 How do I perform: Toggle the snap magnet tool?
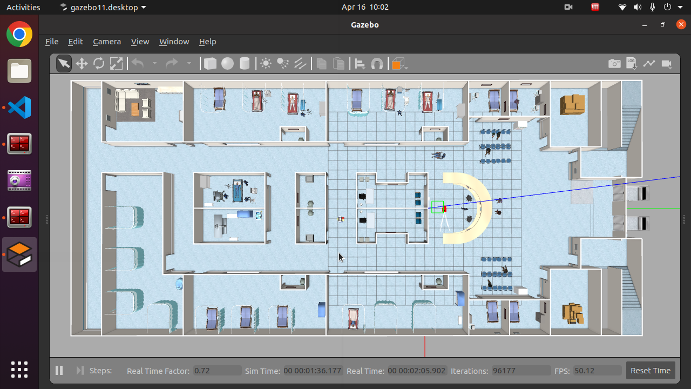377,64
